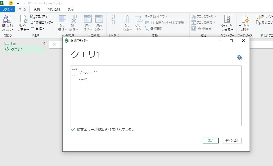Sort descending with the Z-A icon
The image size is (273, 166).
[x=113, y=22]
